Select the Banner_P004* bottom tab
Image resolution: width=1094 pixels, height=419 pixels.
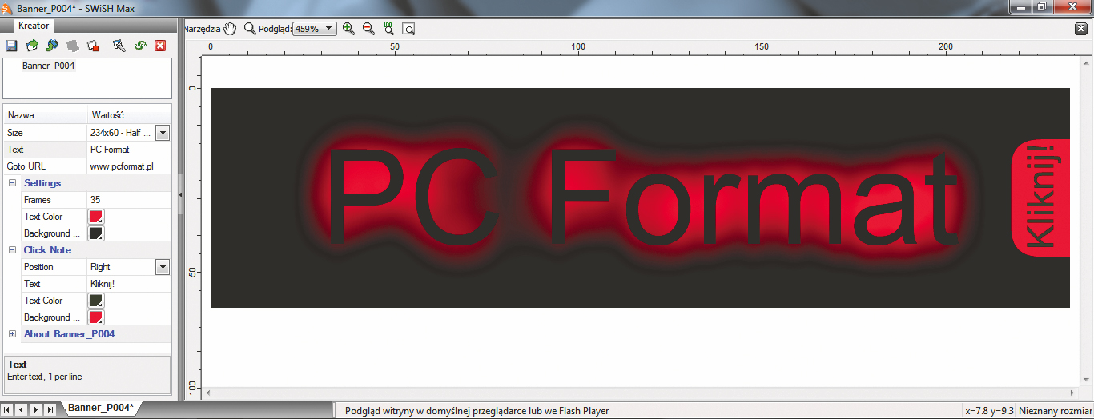(100, 409)
